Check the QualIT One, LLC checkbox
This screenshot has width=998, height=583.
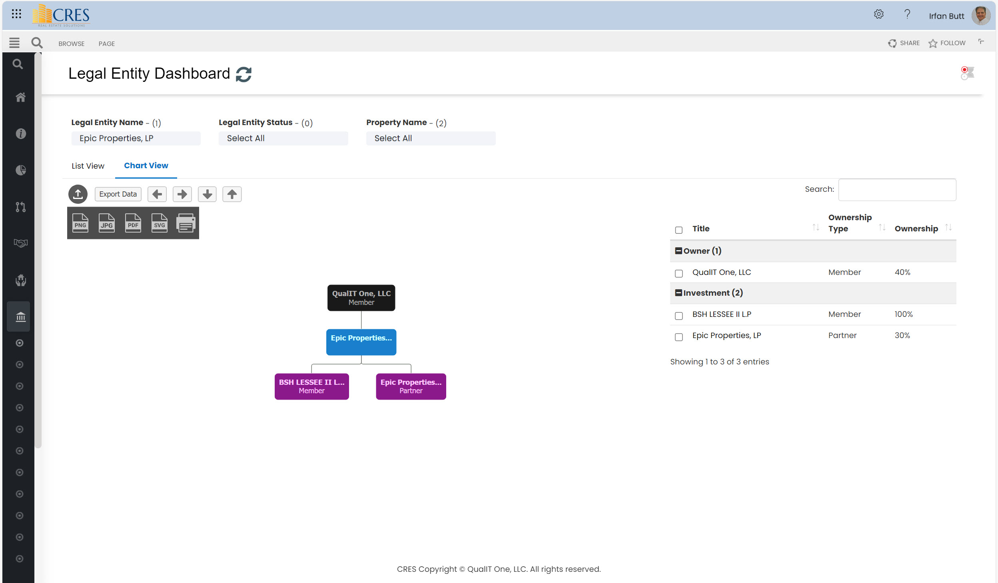point(679,272)
